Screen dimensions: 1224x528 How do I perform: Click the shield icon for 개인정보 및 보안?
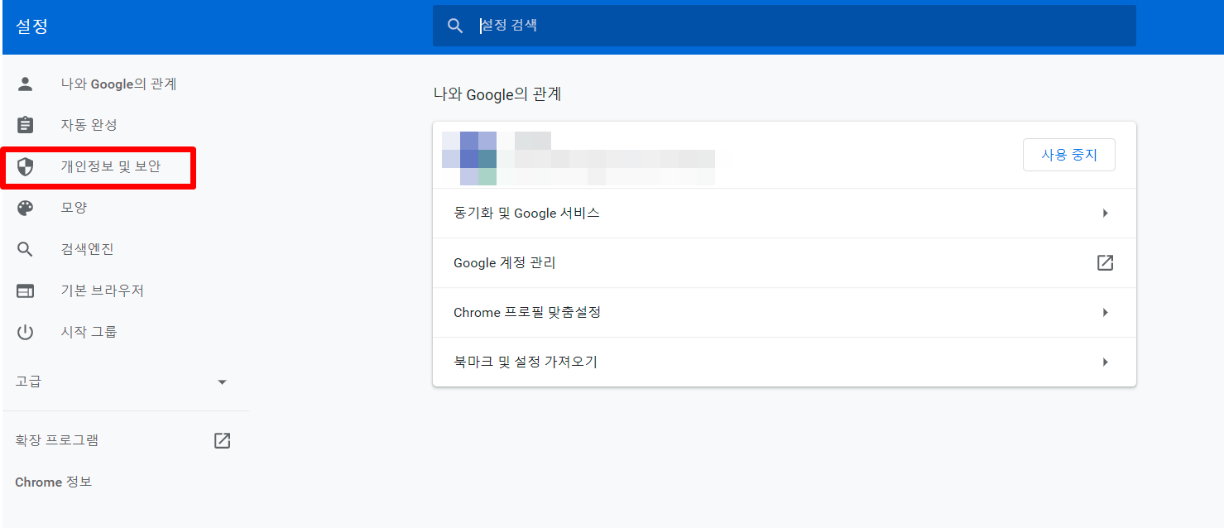coord(26,167)
